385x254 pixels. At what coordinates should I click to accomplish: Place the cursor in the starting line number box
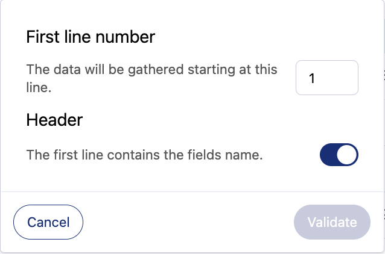(327, 78)
